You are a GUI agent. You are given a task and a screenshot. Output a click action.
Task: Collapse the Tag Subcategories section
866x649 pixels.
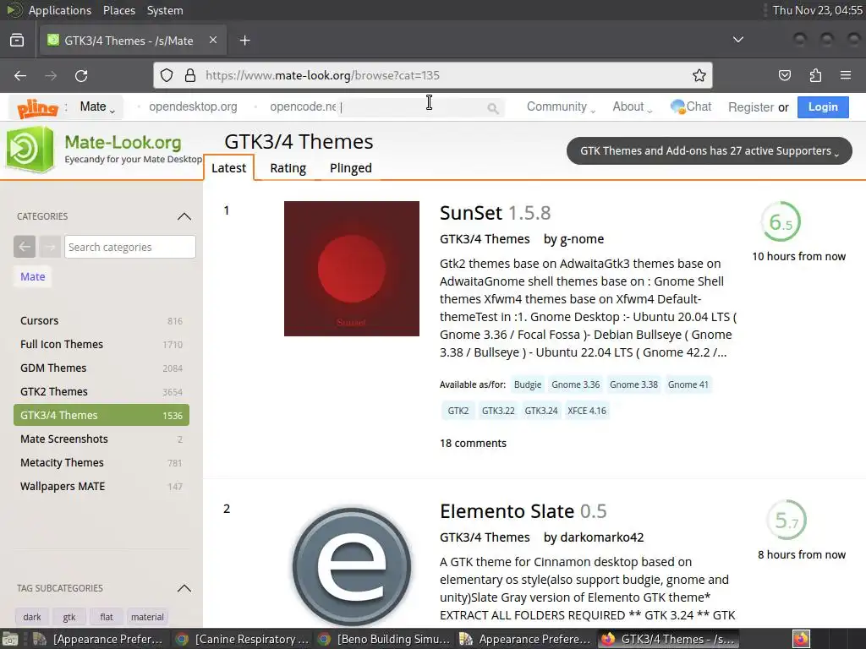tap(184, 588)
